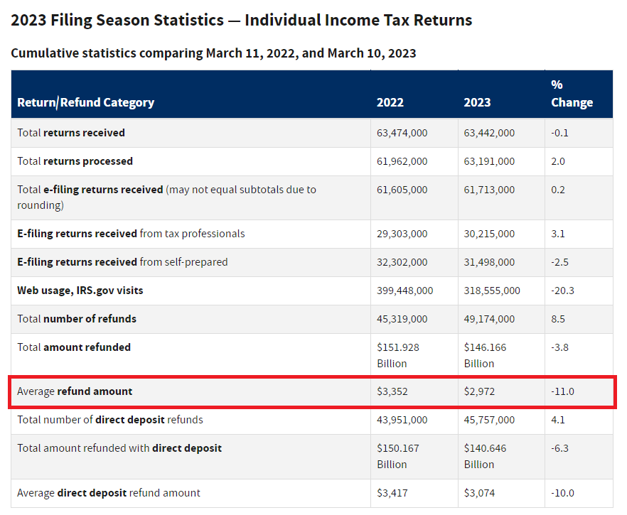Click the Web usage, IRS.gov visits label
Viewport: 627px width, 515px height.
tap(85, 291)
